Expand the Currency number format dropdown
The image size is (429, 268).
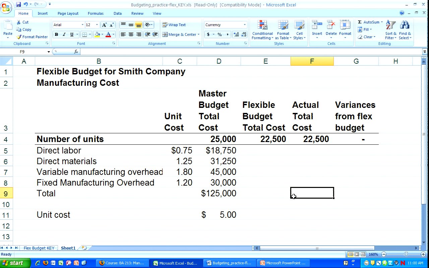point(245,25)
